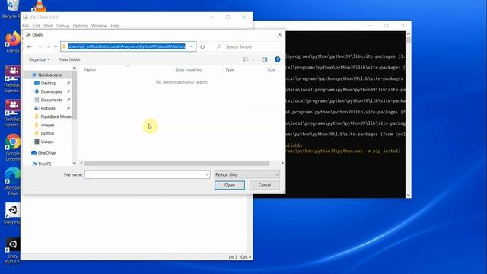Create a New folder
The width and height of the screenshot is (487, 274).
tap(70, 59)
